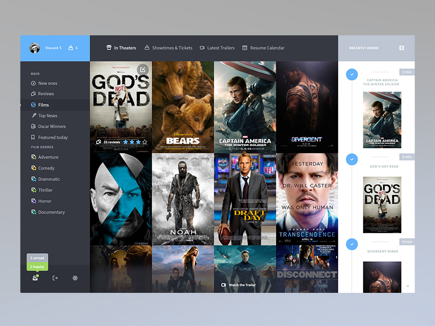Set rating with the fourth star
The image size is (435, 326).
pos(145,142)
